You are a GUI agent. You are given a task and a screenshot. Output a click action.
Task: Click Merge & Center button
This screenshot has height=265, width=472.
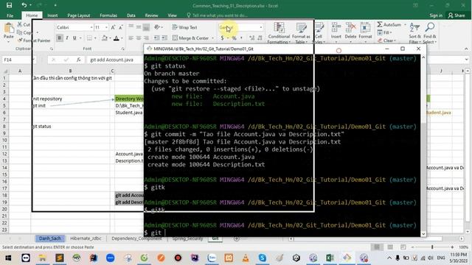tap(190, 38)
